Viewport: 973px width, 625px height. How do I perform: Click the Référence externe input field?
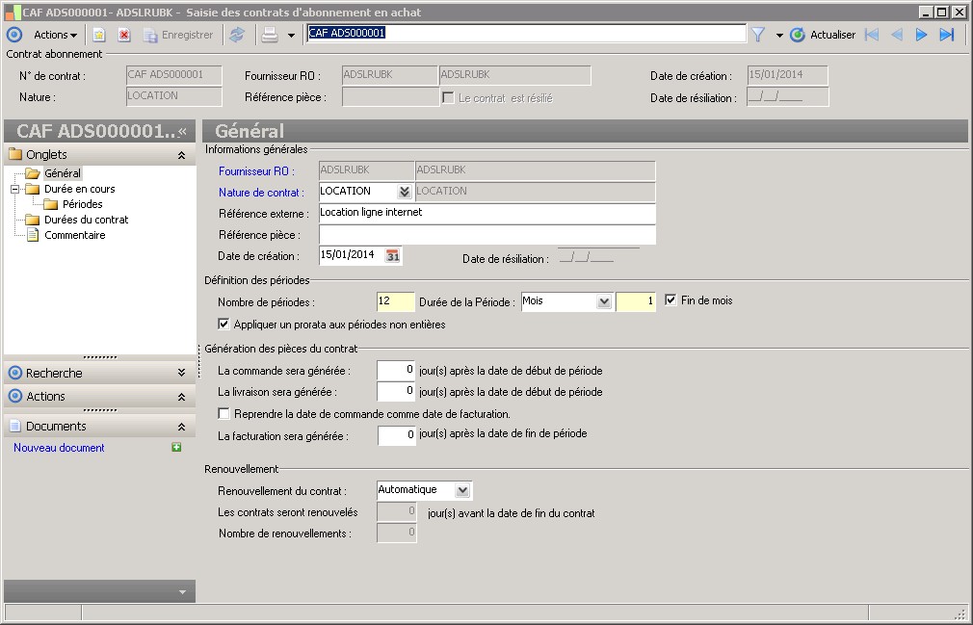click(x=486, y=213)
